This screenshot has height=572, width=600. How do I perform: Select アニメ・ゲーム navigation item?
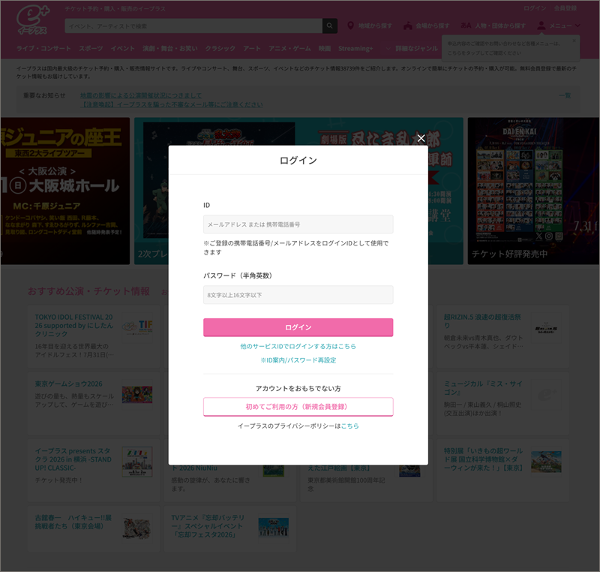[x=289, y=48]
